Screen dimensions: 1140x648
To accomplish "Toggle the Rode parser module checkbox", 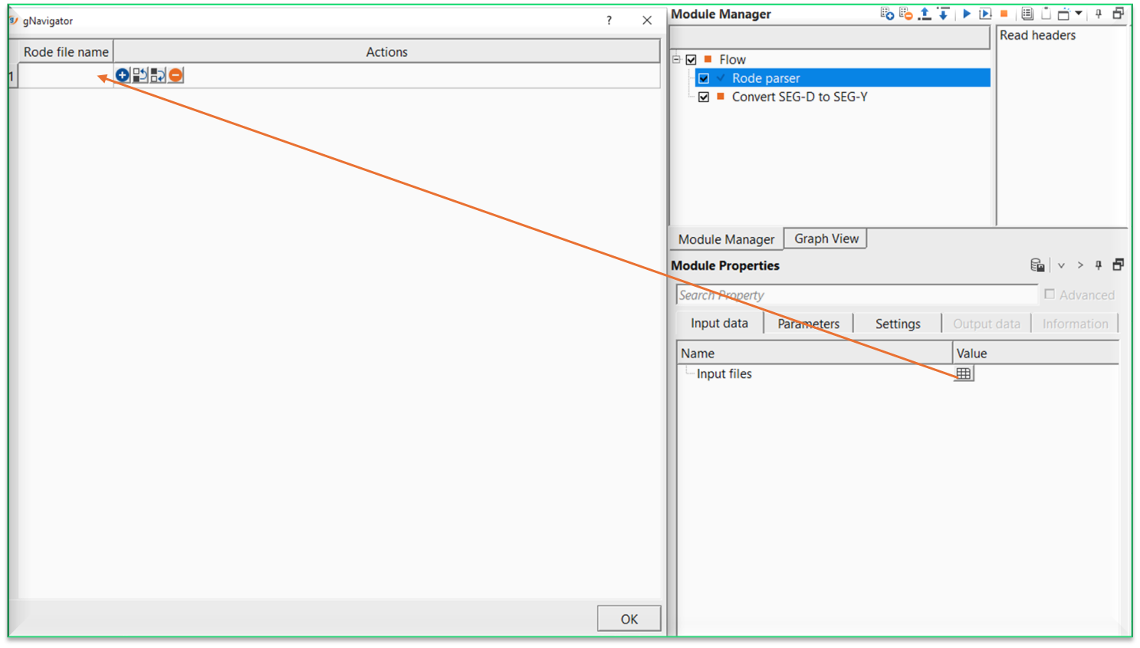I will [x=704, y=77].
